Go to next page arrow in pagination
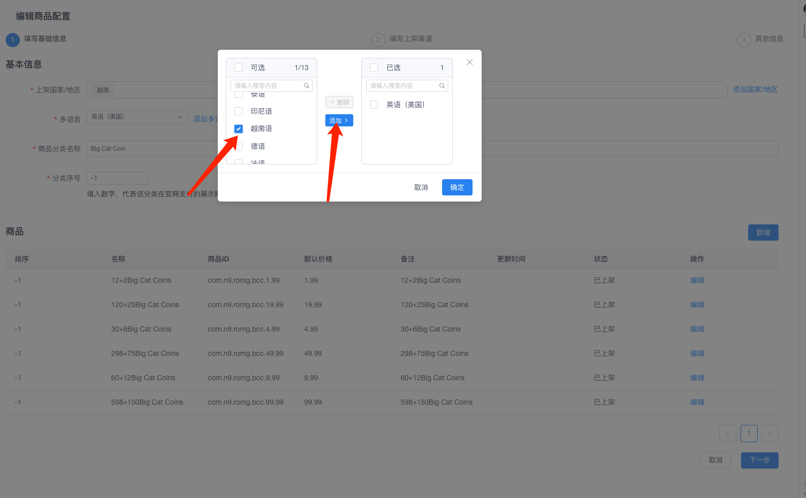This screenshot has width=806, height=498. click(x=770, y=434)
